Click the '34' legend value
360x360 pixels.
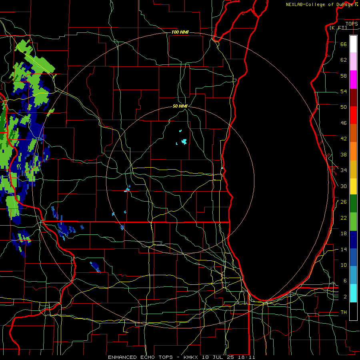coord(344,170)
